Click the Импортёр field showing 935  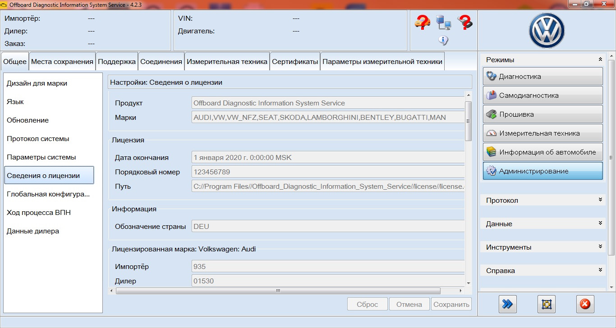tap(328, 267)
